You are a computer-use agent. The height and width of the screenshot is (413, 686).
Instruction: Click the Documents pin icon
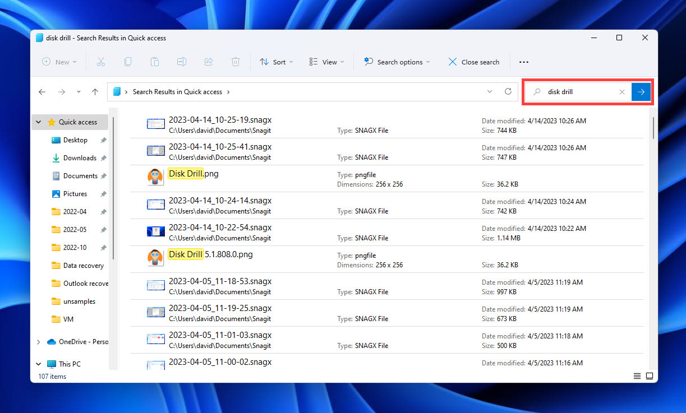tap(103, 176)
